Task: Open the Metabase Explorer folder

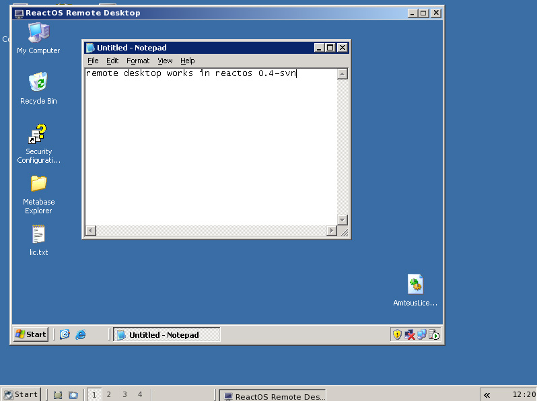Action: tap(38, 184)
